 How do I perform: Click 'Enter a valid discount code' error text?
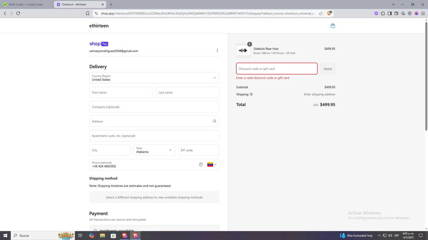(263, 78)
